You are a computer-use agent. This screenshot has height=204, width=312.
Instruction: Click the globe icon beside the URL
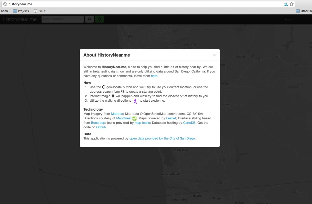pos(5,4)
